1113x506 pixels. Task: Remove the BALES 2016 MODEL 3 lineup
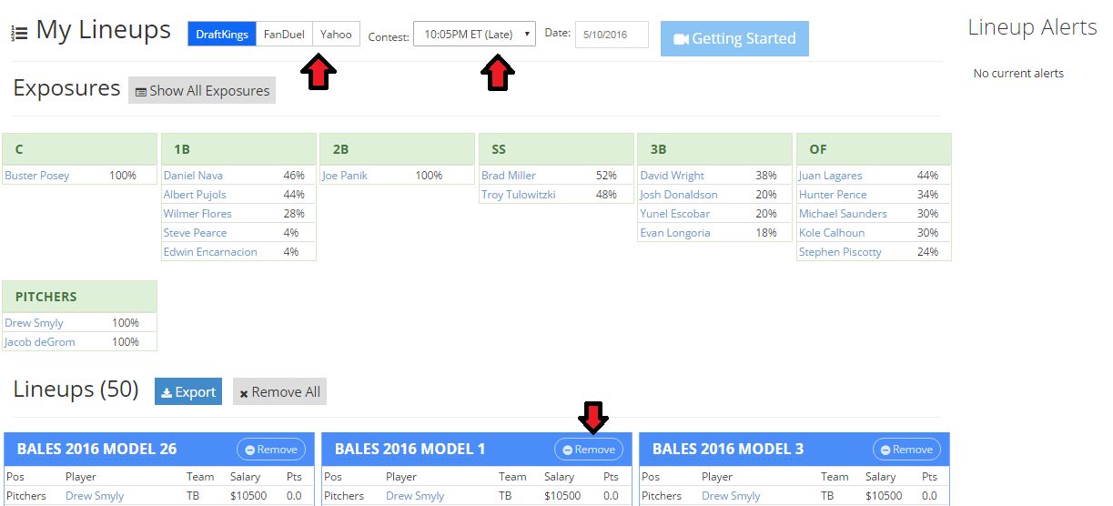click(x=906, y=450)
